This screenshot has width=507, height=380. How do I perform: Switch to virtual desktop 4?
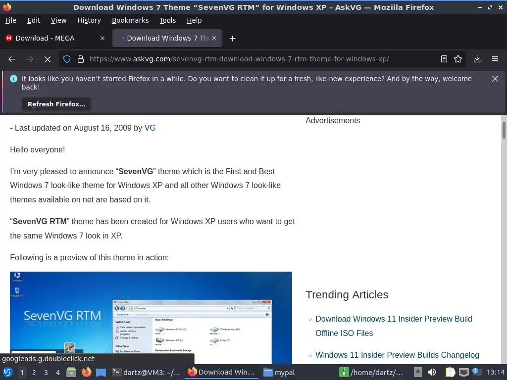(x=58, y=373)
